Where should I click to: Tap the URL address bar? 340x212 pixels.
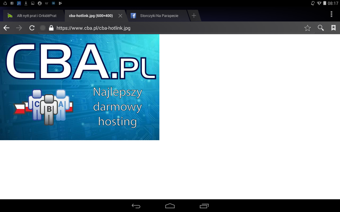pyautogui.click(x=175, y=28)
